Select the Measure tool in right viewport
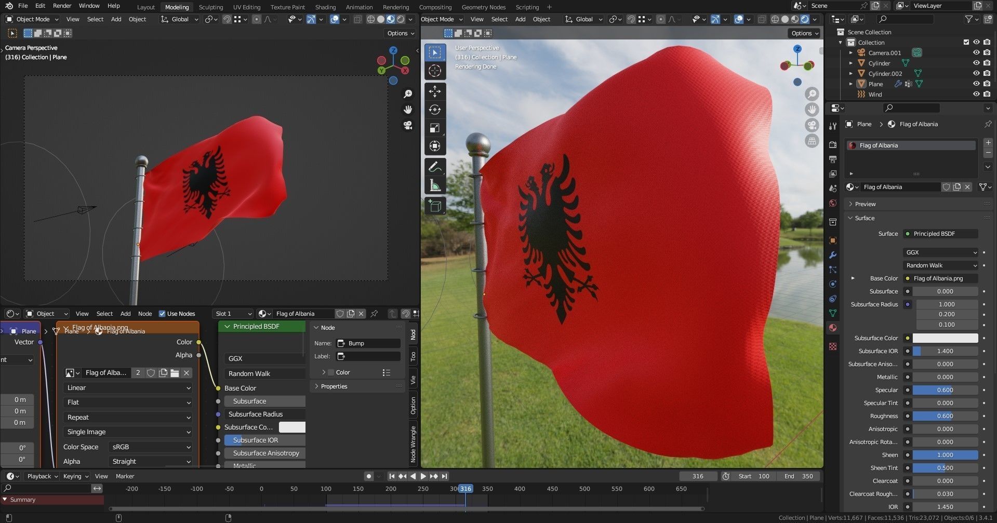Image resolution: width=997 pixels, height=523 pixels. coord(435,185)
